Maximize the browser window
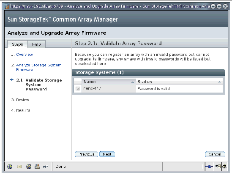232x175 pixels. tap(219, 6)
